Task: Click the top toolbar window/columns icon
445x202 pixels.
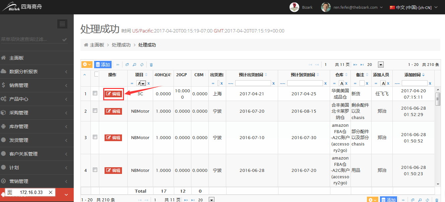Action: pyautogui.click(x=127, y=65)
